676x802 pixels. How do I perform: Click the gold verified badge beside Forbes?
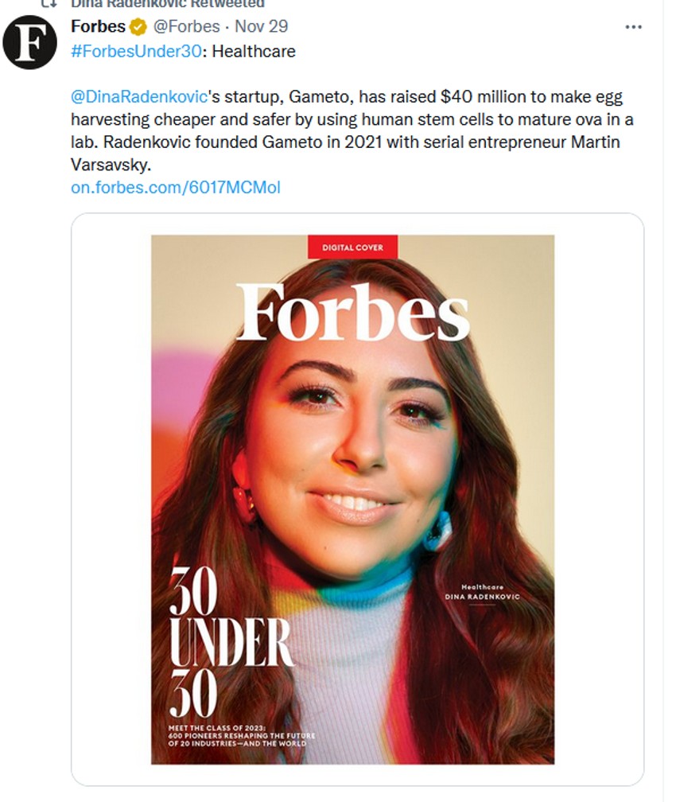(138, 27)
